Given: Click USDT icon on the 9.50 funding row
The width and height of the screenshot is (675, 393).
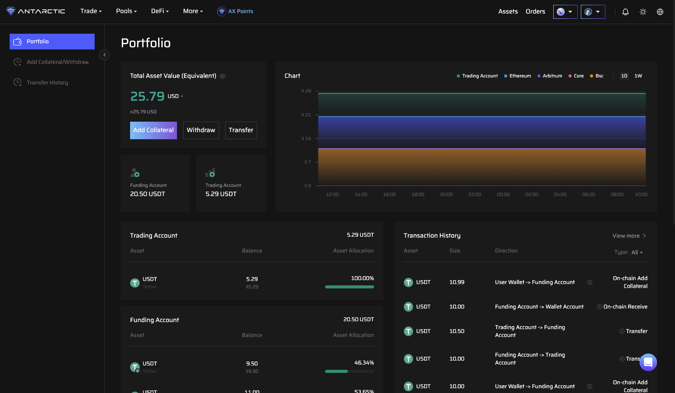Looking at the screenshot, I should click(x=135, y=367).
